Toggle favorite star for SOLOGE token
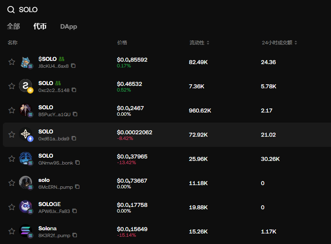The height and width of the screenshot is (244, 331). click(12, 207)
